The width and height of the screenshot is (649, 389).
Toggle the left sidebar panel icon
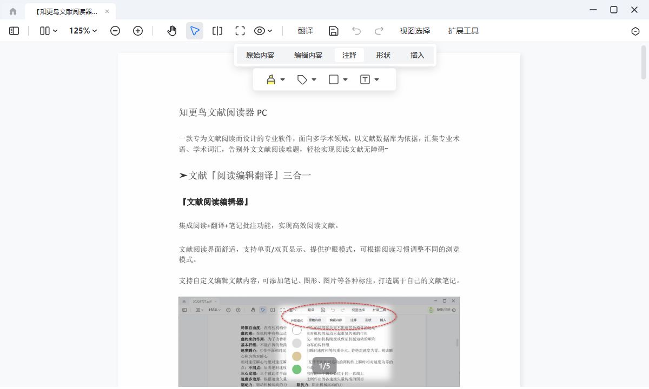[14, 31]
